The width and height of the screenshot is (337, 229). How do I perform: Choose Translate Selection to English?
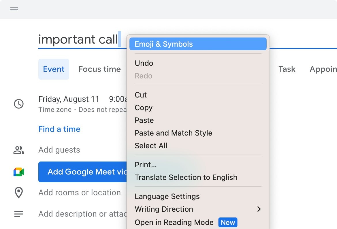tap(198, 177)
